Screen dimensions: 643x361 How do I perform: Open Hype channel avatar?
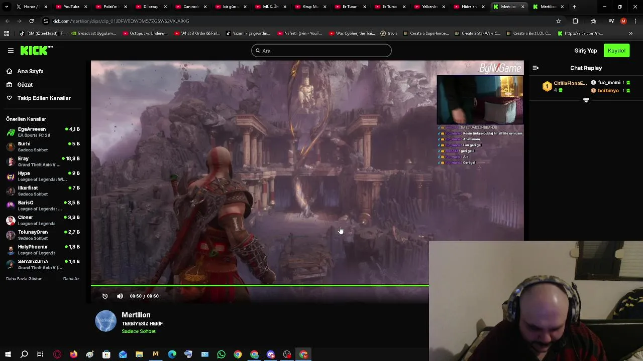pyautogui.click(x=11, y=176)
